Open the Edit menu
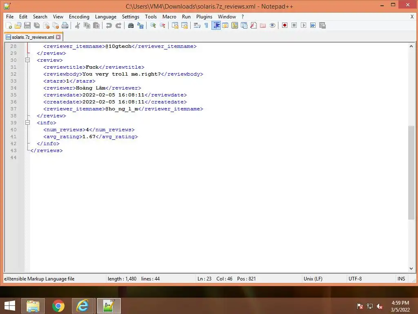 point(23,16)
